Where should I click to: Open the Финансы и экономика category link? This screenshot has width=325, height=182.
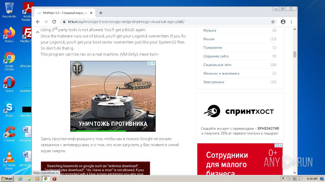point(221,73)
